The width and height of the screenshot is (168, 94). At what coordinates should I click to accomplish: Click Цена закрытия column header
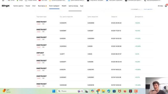point(93,17)
